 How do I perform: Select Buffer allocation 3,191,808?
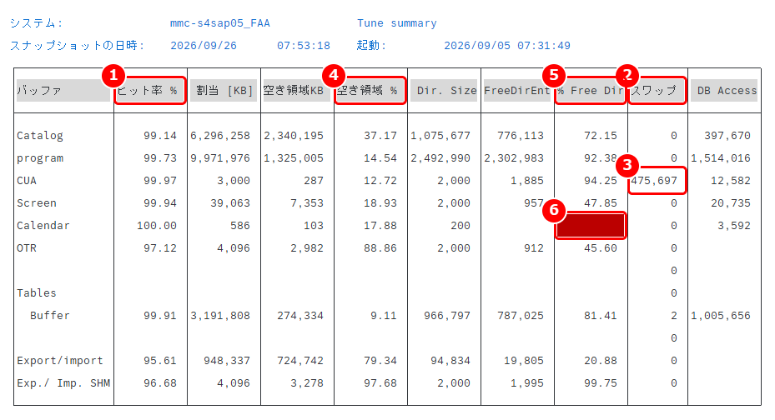click(220, 315)
